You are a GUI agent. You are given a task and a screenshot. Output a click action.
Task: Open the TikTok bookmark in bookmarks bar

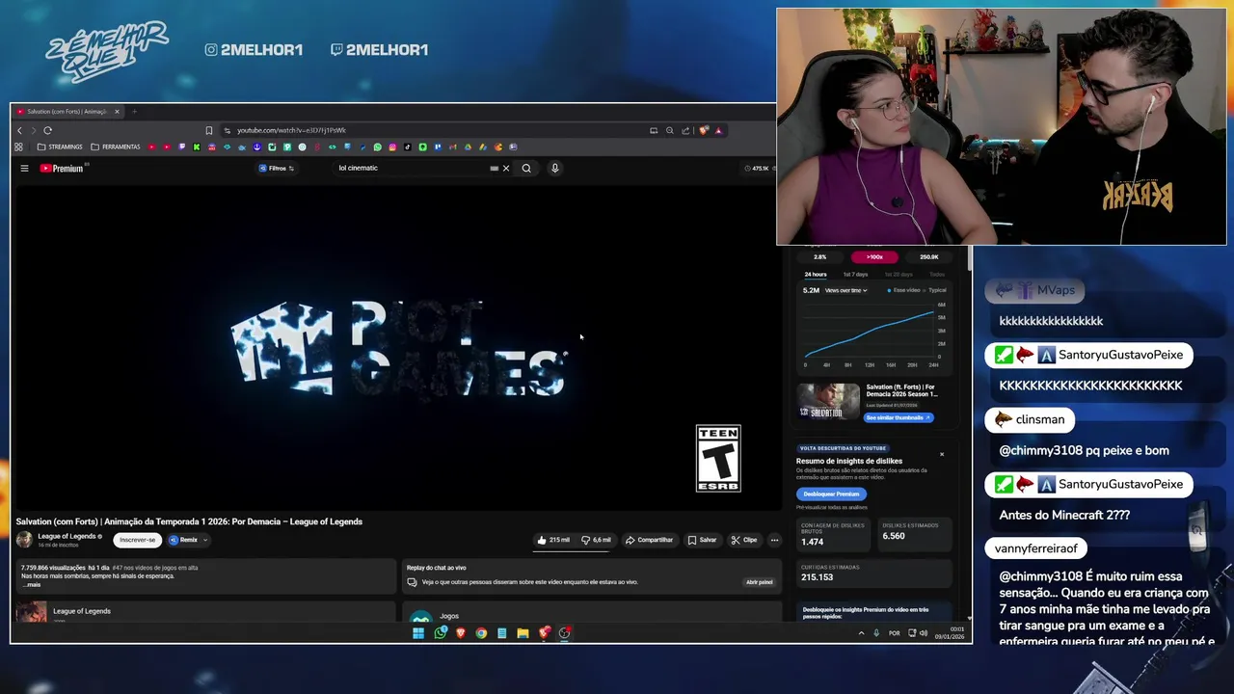[x=408, y=147]
